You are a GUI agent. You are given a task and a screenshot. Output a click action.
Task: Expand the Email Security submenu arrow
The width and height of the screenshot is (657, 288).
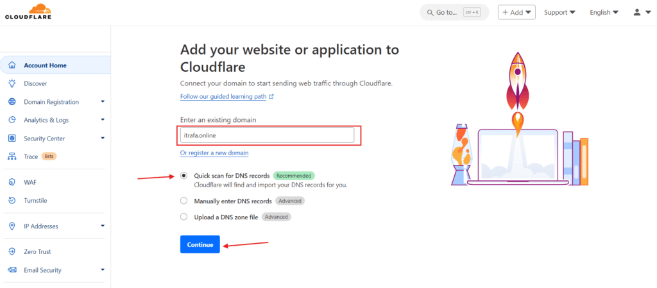click(103, 270)
